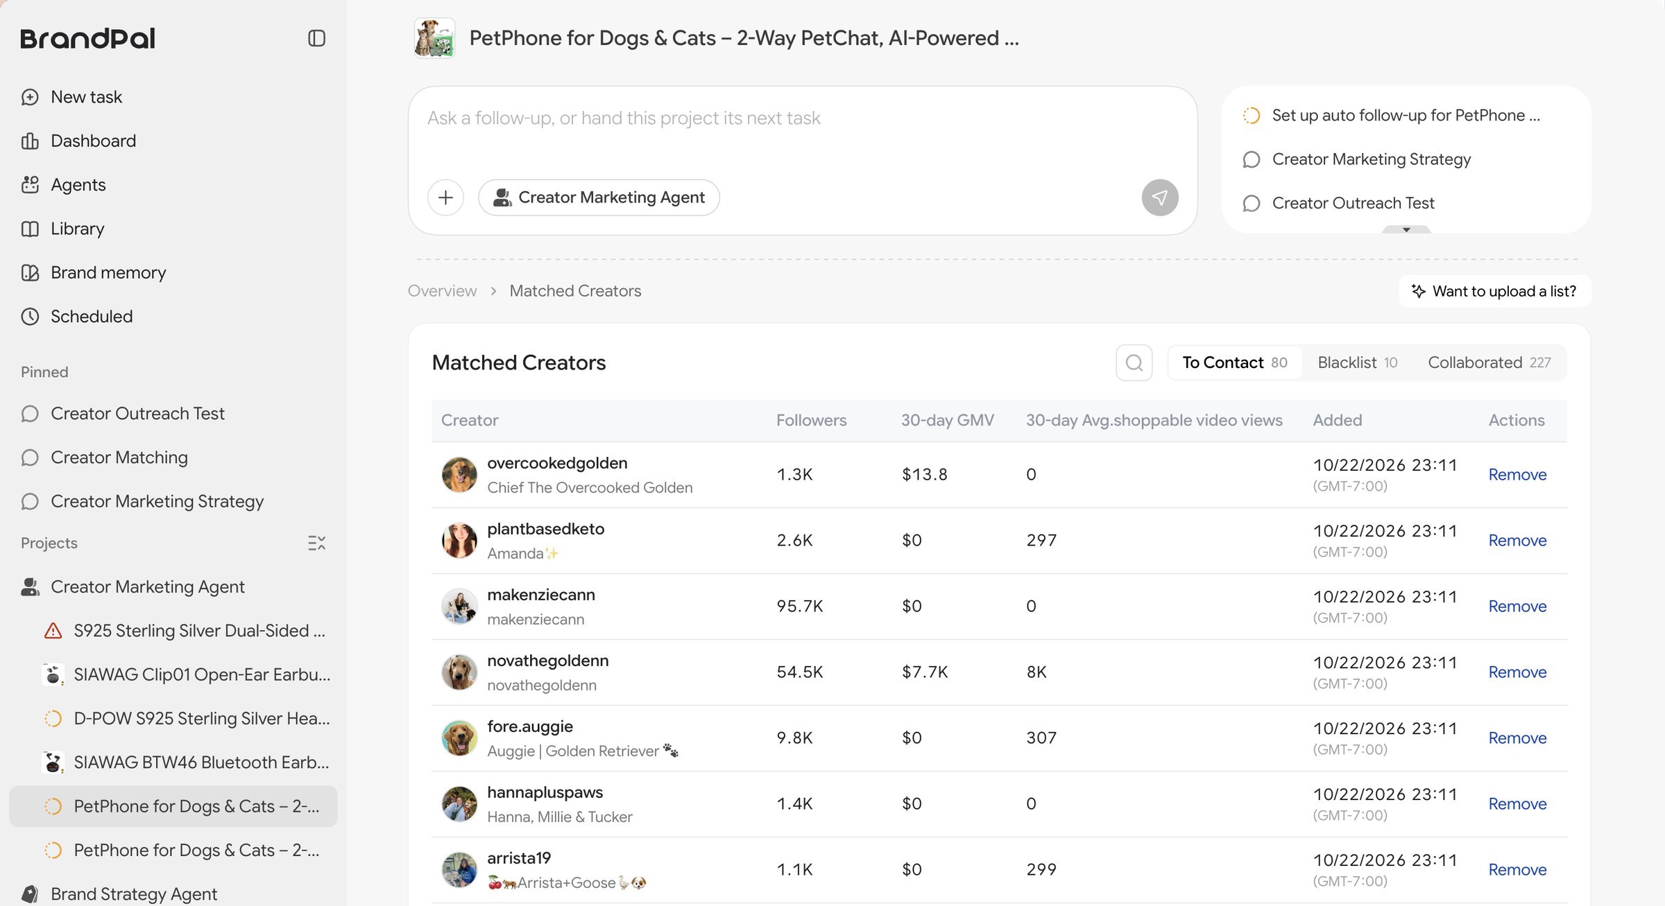Open New task in sidebar

(x=71, y=97)
